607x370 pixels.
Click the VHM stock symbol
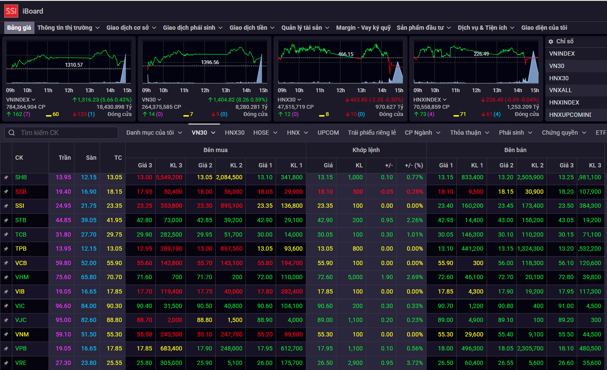pyautogui.click(x=22, y=277)
